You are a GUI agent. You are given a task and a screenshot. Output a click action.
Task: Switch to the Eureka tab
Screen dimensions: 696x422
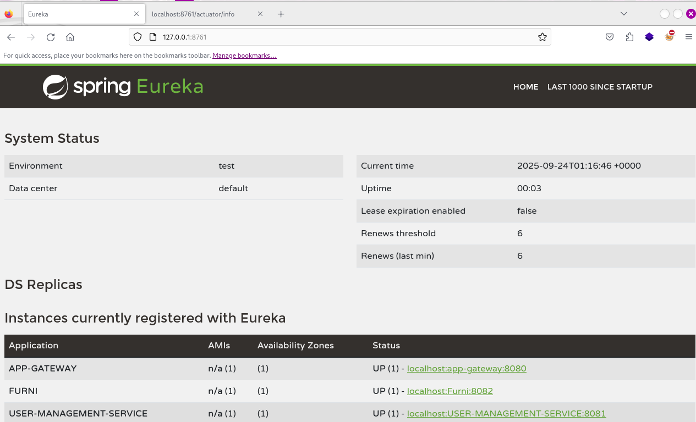tap(84, 14)
